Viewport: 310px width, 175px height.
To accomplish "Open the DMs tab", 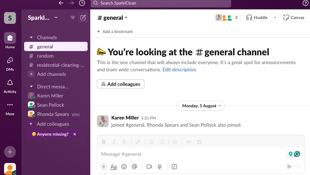I will [x=10, y=64].
